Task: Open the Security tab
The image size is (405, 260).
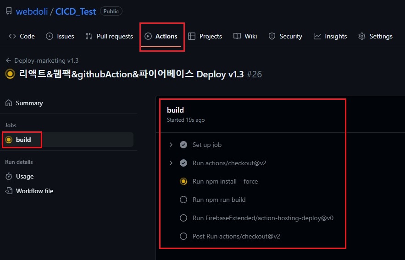Action: click(x=285, y=36)
